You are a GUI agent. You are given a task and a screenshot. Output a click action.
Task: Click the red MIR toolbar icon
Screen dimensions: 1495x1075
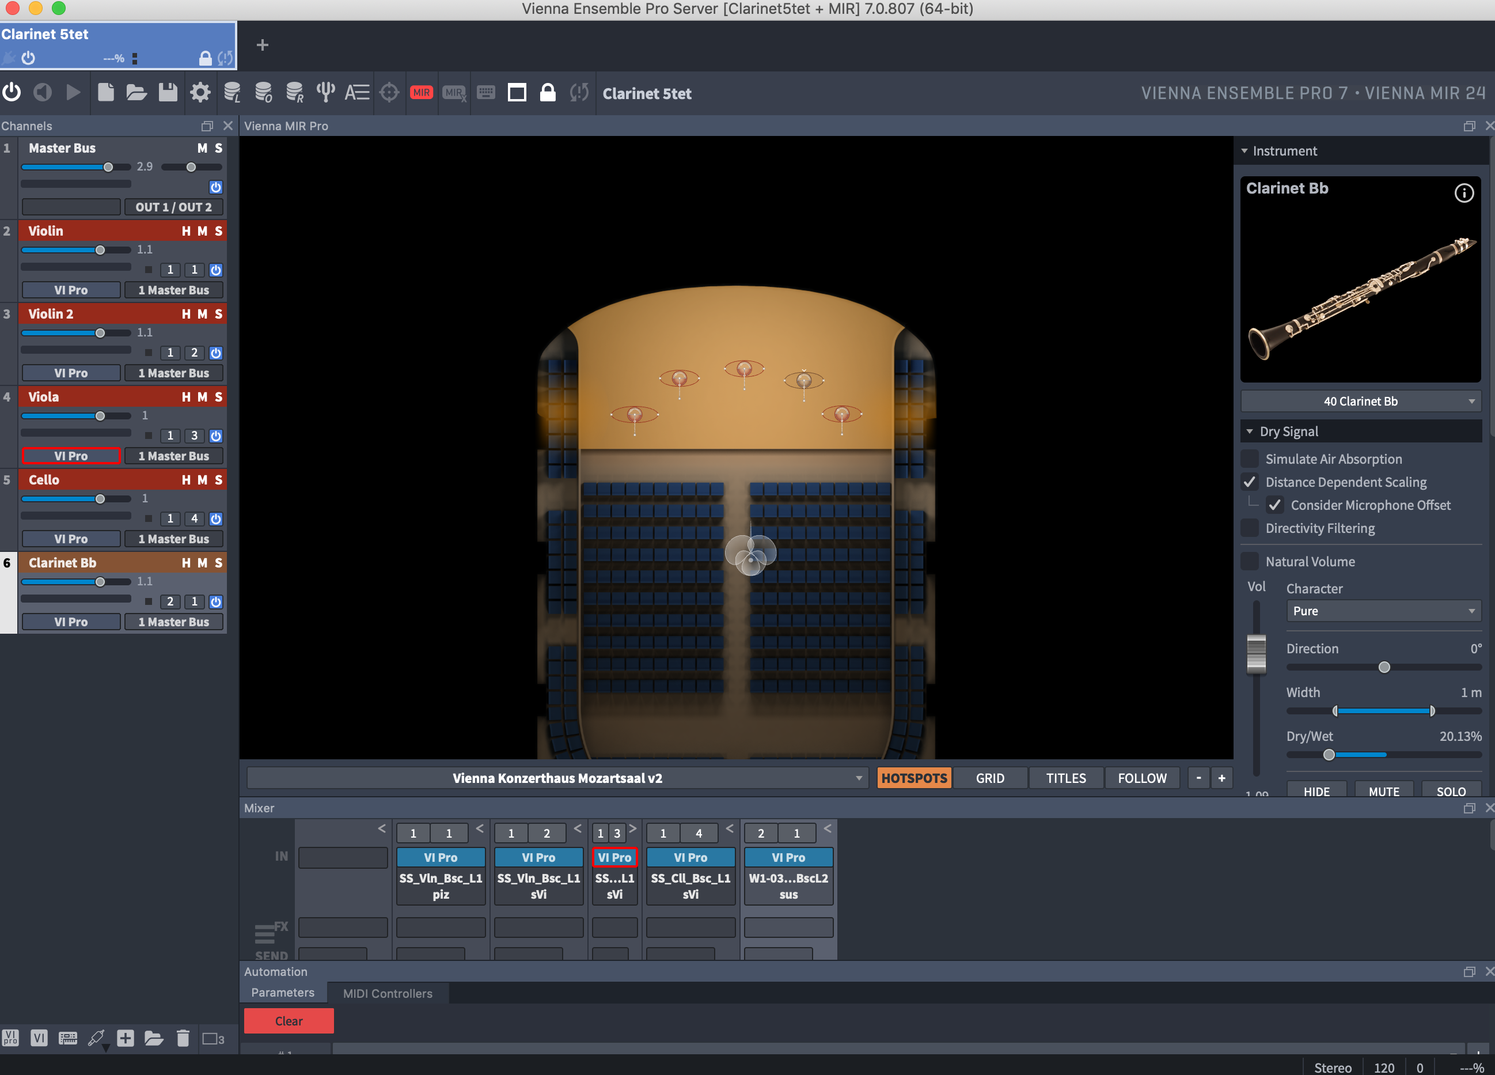(421, 93)
